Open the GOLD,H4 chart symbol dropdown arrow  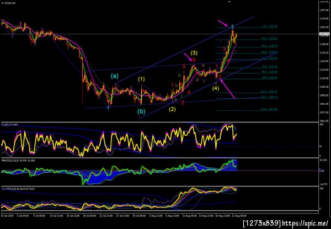[x=2, y=3]
